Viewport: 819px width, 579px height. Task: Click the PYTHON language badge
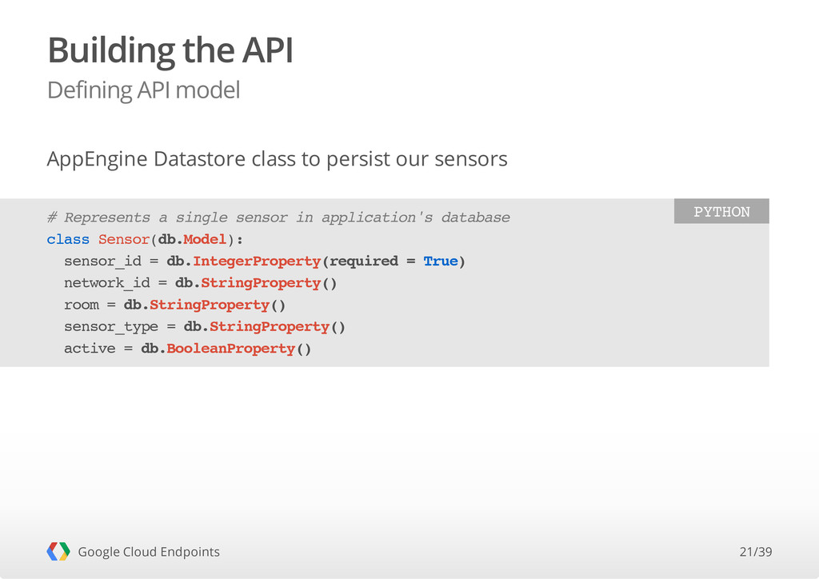pos(721,211)
